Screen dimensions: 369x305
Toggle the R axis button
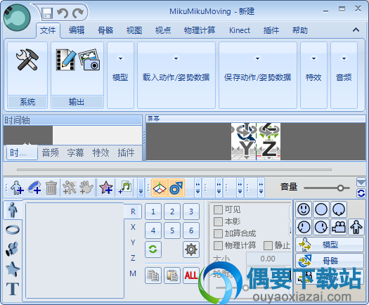pyautogui.click(x=133, y=212)
